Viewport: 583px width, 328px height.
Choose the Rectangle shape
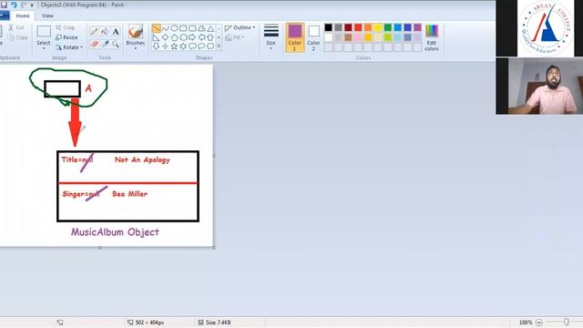pyautogui.click(x=183, y=28)
